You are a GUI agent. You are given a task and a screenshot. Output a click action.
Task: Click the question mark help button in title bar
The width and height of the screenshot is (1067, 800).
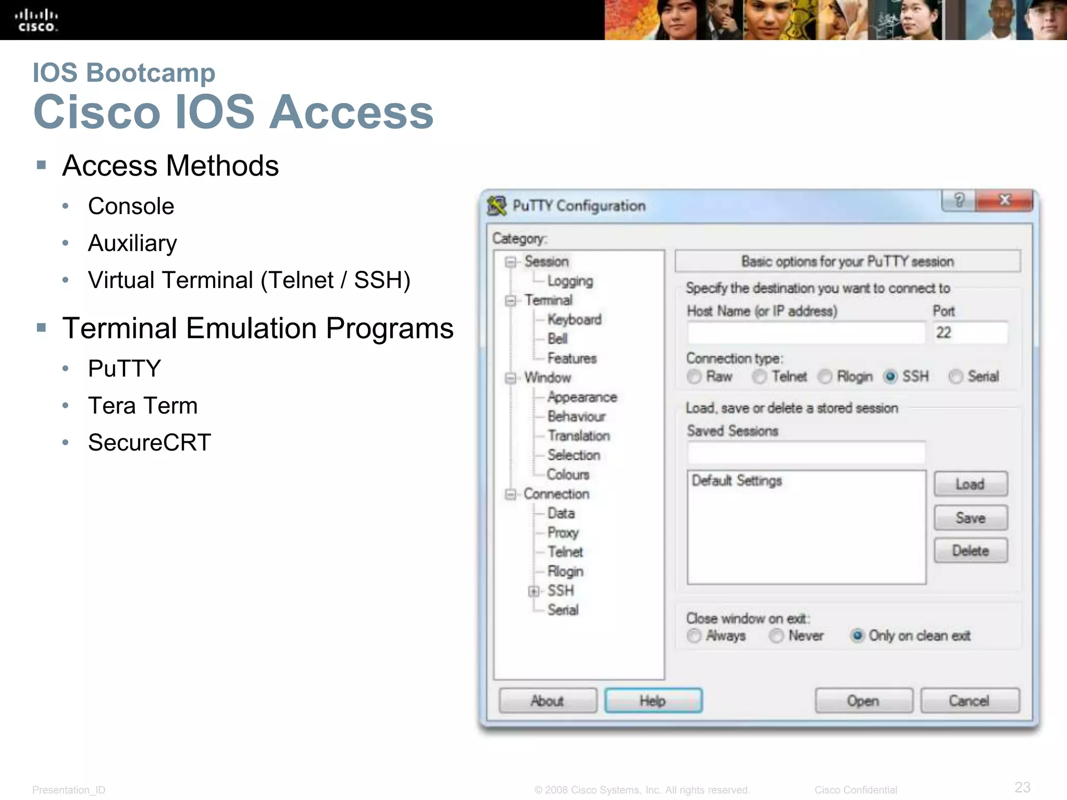click(959, 200)
